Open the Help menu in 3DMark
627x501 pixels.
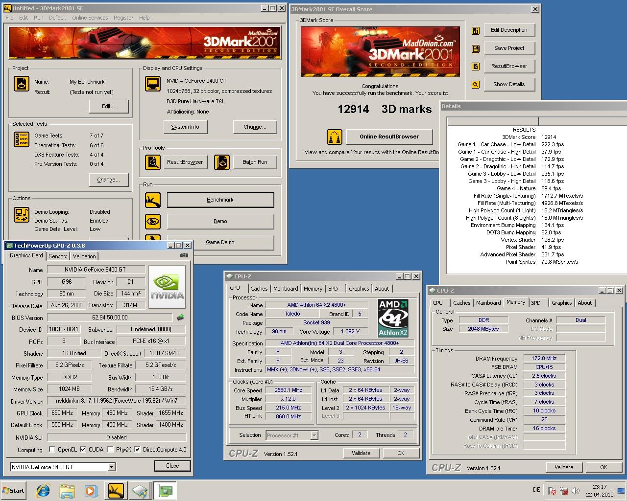[x=144, y=18]
